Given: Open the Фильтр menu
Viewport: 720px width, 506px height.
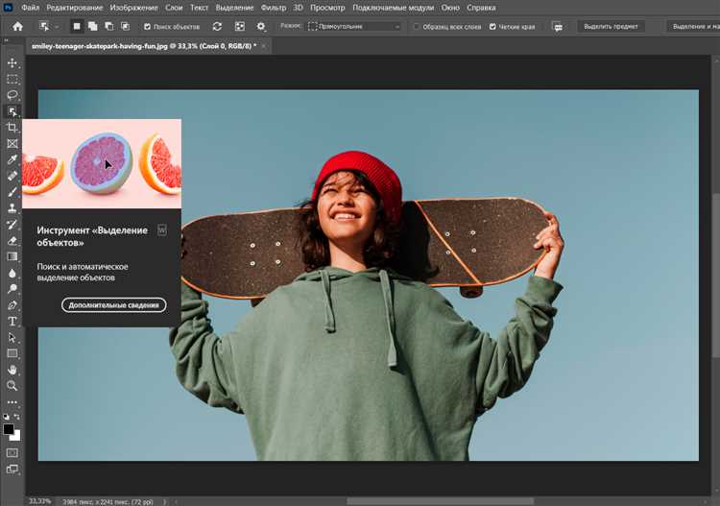Looking at the screenshot, I should (274, 8).
